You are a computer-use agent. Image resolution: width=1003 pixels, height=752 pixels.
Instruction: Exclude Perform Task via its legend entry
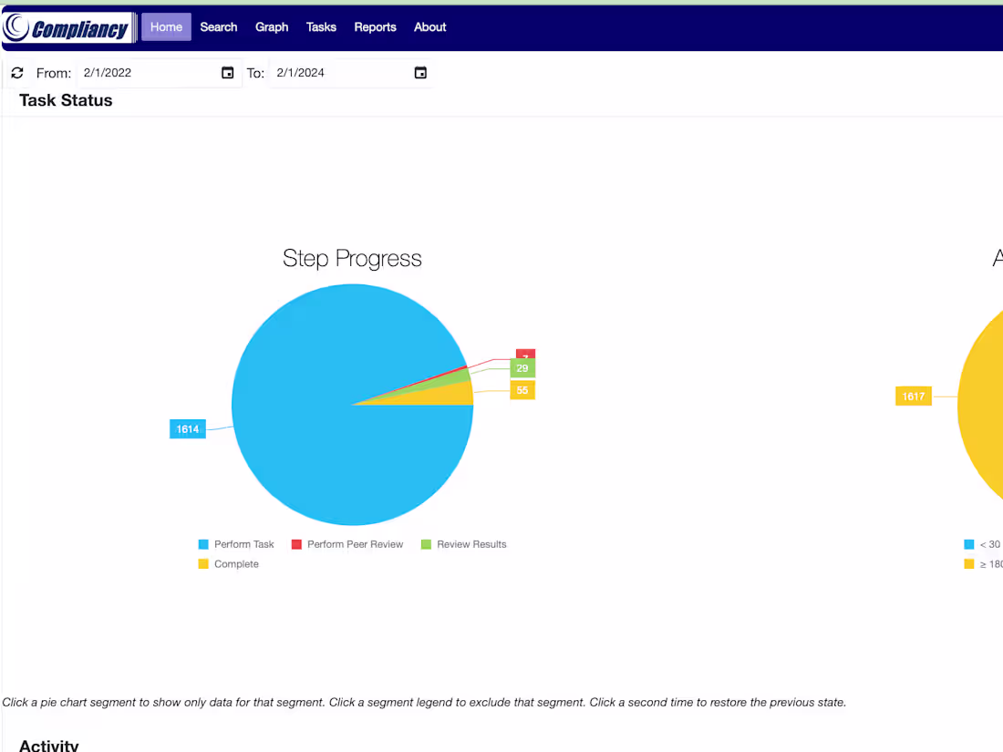[x=237, y=544]
